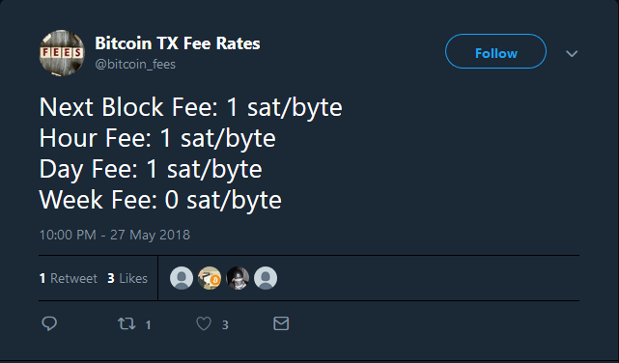Click last gray default liker avatar

click(266, 278)
